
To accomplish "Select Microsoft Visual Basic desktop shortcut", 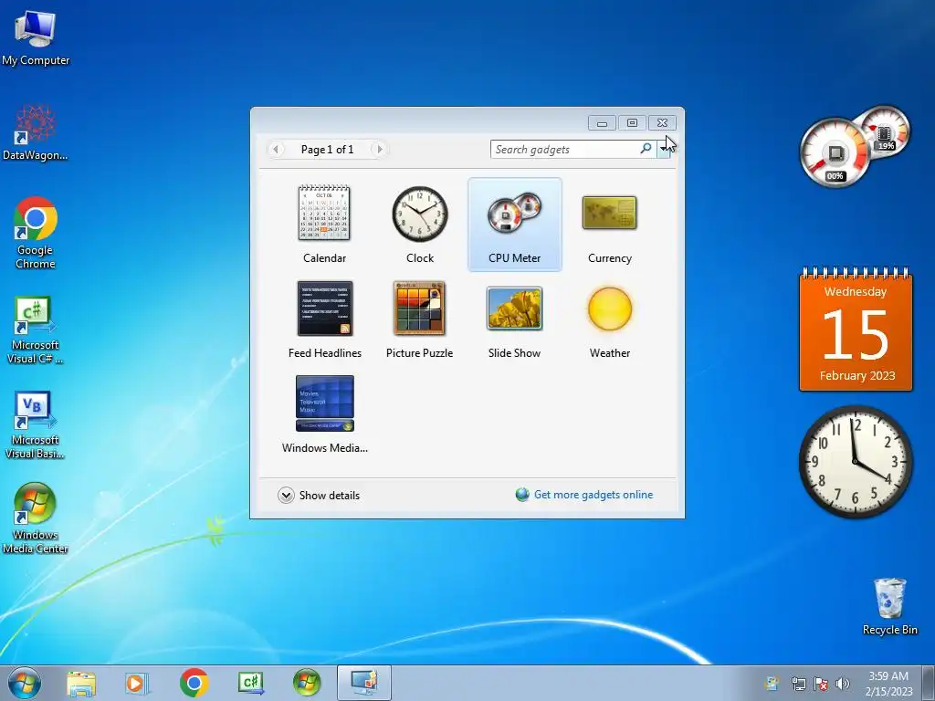I will [x=36, y=424].
